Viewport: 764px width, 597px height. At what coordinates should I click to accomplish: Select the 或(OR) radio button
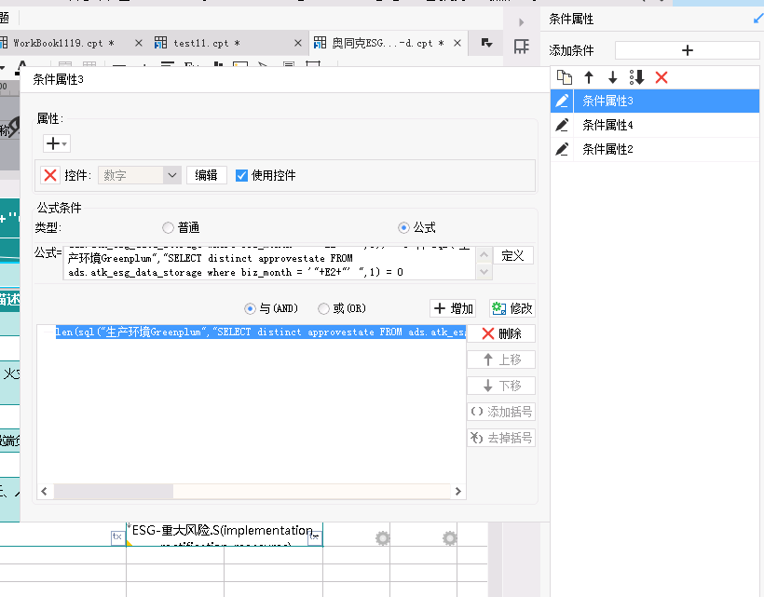(323, 308)
